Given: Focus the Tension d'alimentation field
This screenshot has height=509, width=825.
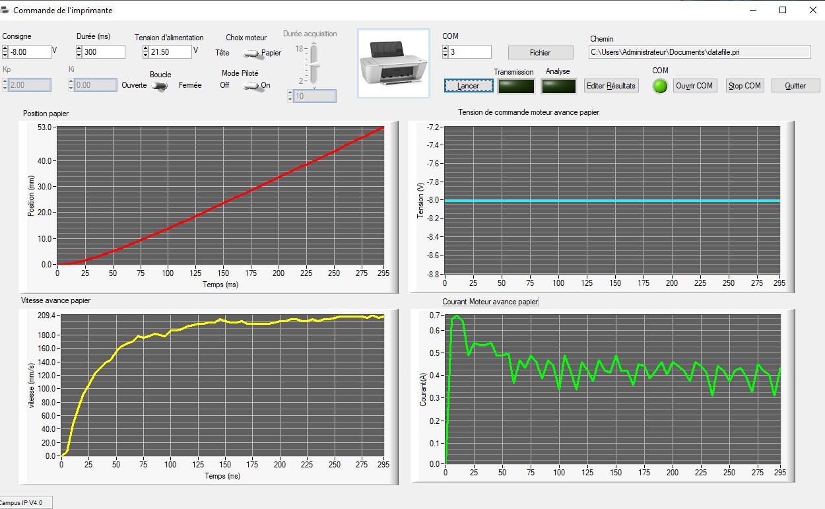Looking at the screenshot, I should pos(170,51).
